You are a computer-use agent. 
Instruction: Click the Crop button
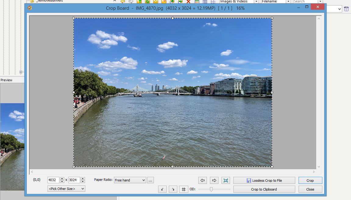(x=310, y=180)
